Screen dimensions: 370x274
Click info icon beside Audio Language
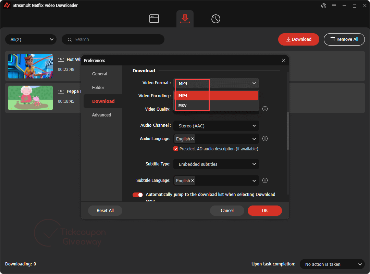265,138
